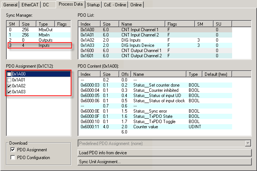
Task: Uncheck the 0x1A02 PDO assignment box
Action: [9, 86]
